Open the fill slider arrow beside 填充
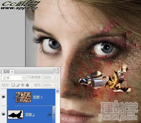Screen dimensions: 141x123 pyautogui.click(x=55, y=85)
